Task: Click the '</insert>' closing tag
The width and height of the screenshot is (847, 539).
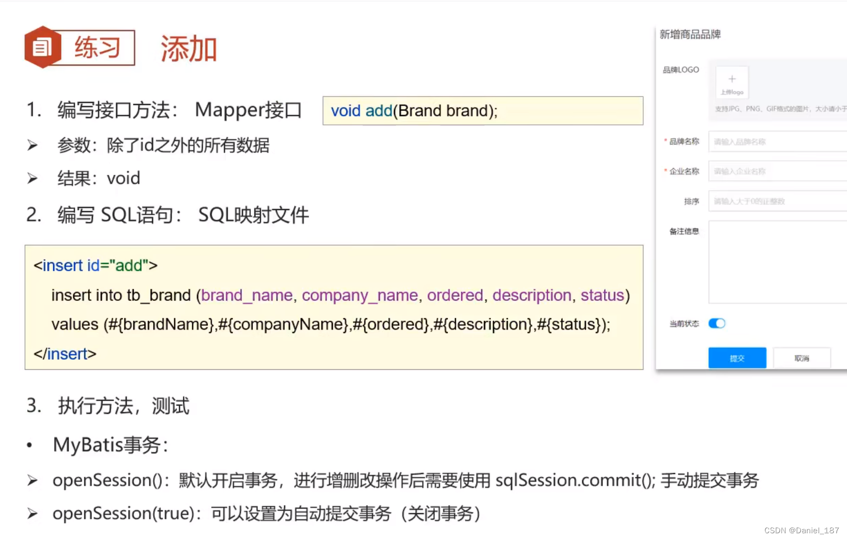Action: coord(65,354)
